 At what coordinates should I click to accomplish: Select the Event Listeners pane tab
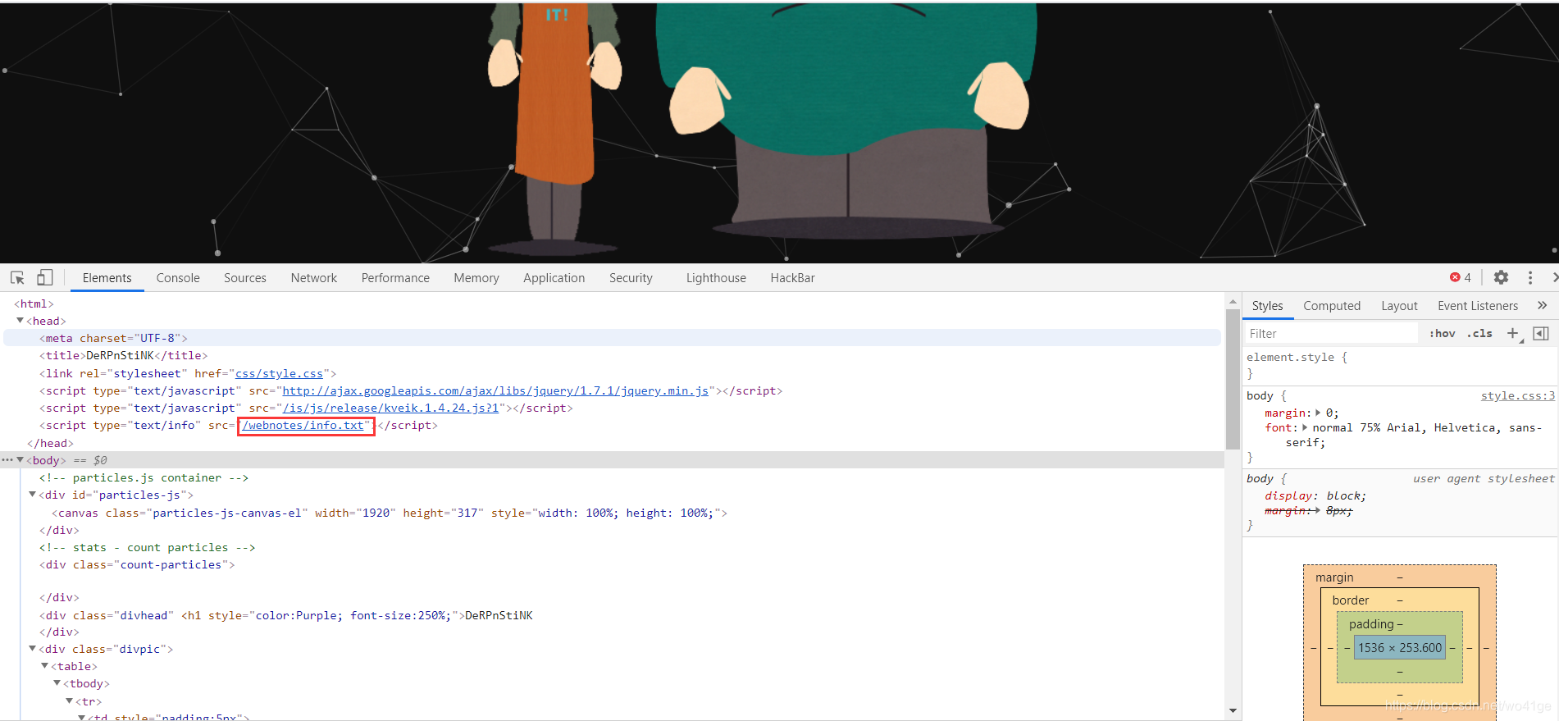pos(1478,306)
